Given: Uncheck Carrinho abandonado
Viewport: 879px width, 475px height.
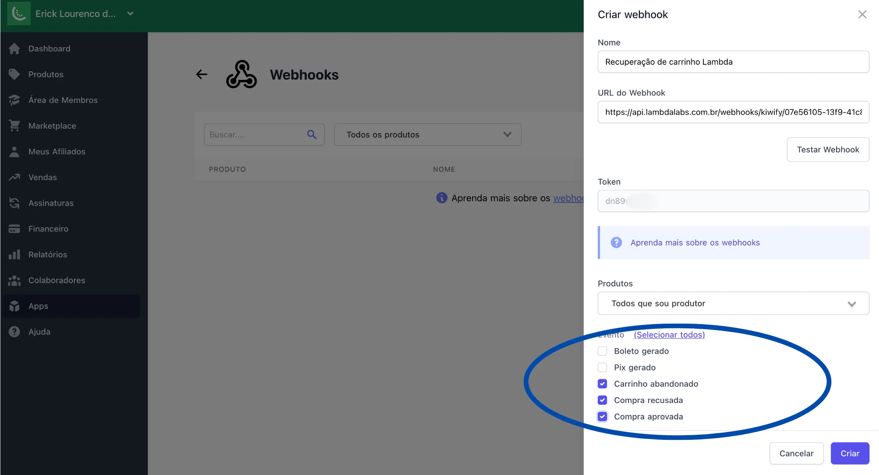Looking at the screenshot, I should 602,383.
